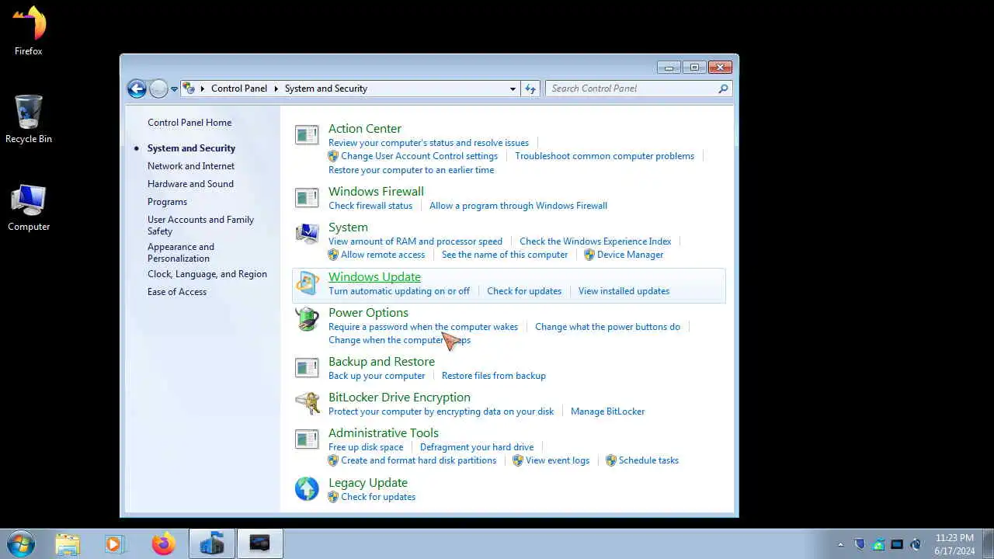This screenshot has height=559, width=994.
Task: Open the Action Center flag tray icon
Action: pyautogui.click(x=860, y=545)
